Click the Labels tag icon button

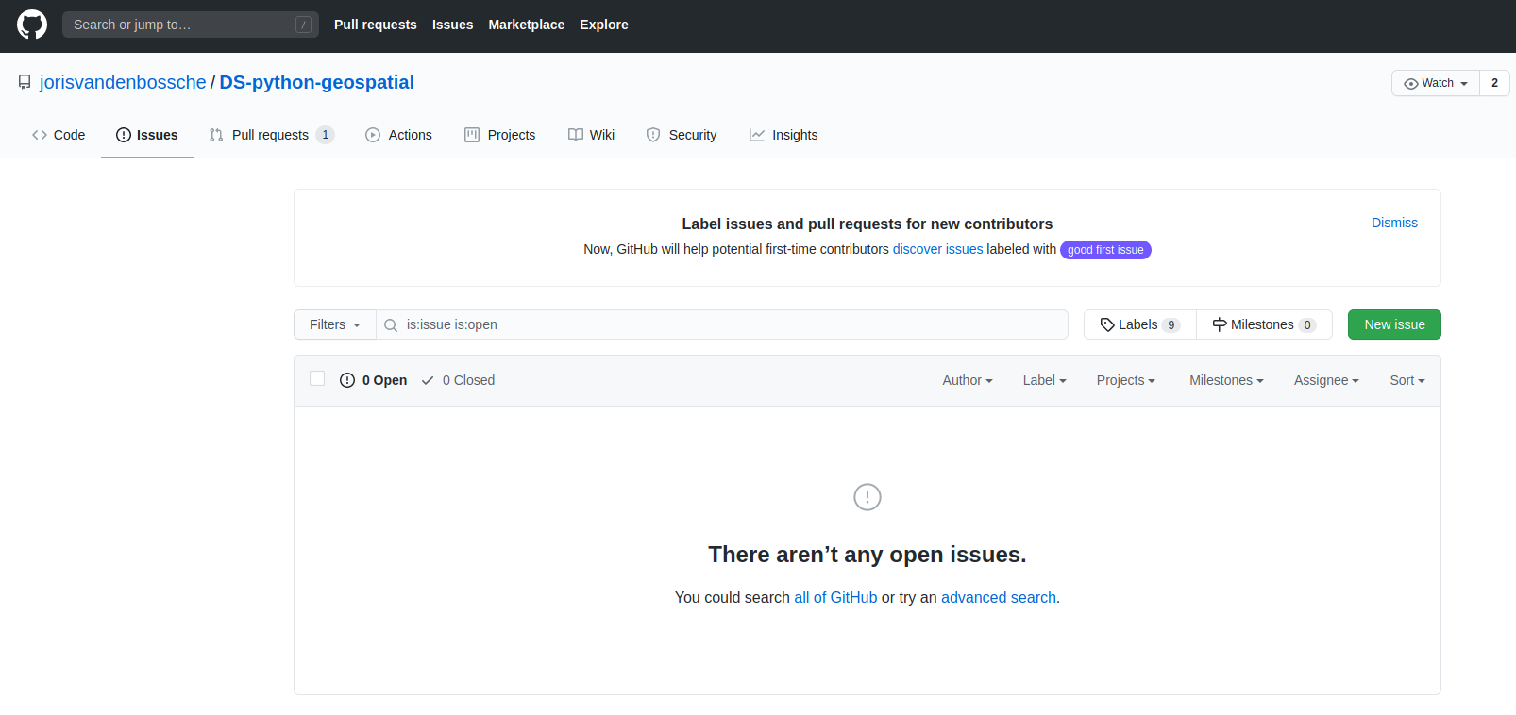click(1107, 324)
